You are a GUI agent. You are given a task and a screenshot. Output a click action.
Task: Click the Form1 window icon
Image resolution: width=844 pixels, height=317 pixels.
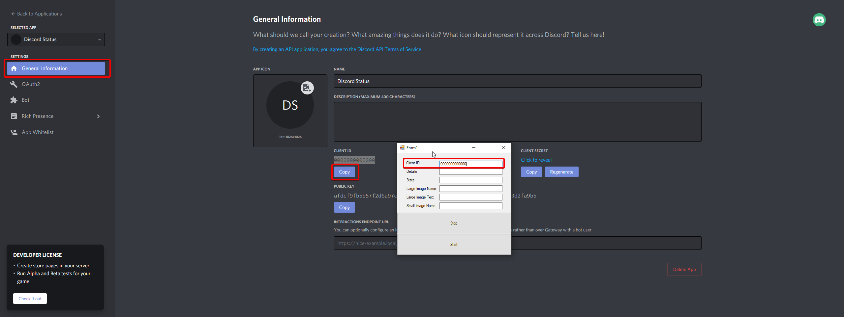(402, 147)
